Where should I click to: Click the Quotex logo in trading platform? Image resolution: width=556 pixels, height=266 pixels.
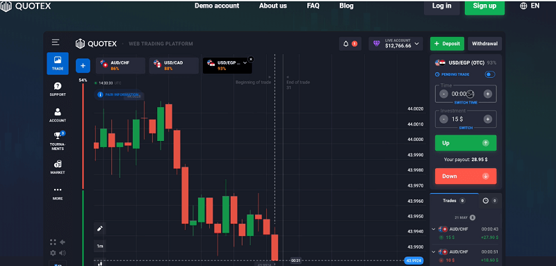coord(96,44)
